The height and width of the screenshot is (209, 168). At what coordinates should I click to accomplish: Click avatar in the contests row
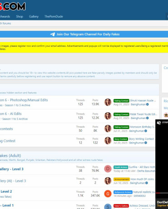pyautogui.click(x=108, y=129)
